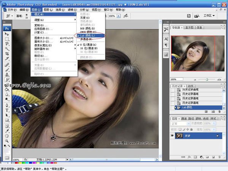The width and height of the screenshot is (228, 171).
Task: Toggle lock position in Layers panel
Action: (188, 129)
